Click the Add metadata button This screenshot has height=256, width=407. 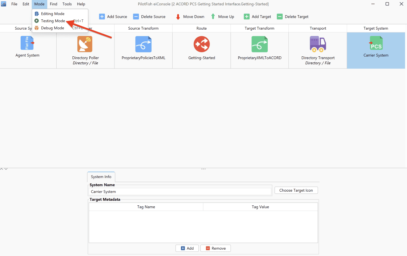point(187,248)
